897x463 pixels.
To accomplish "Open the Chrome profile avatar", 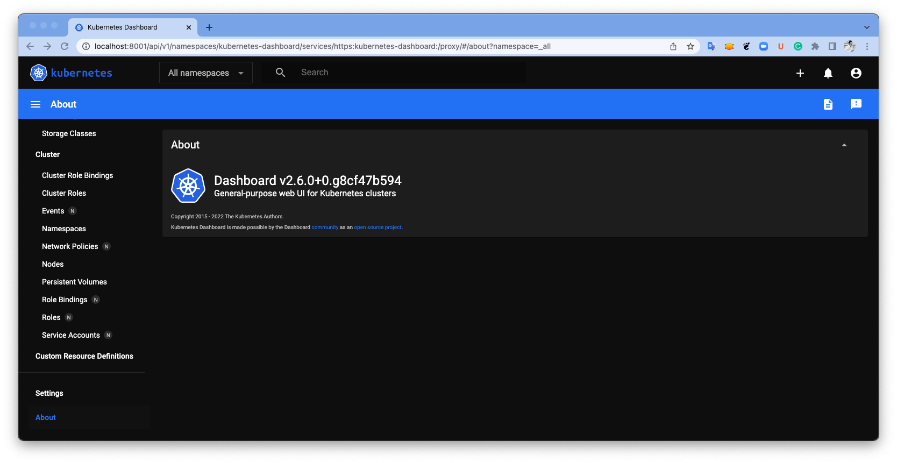I will (850, 46).
